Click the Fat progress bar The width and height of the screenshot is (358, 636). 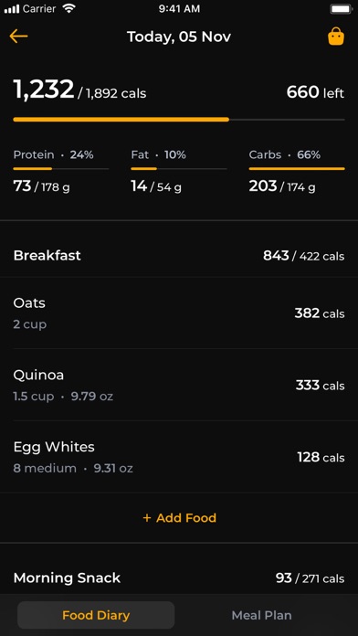tap(179, 169)
